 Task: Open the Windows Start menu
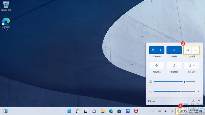[69, 111]
